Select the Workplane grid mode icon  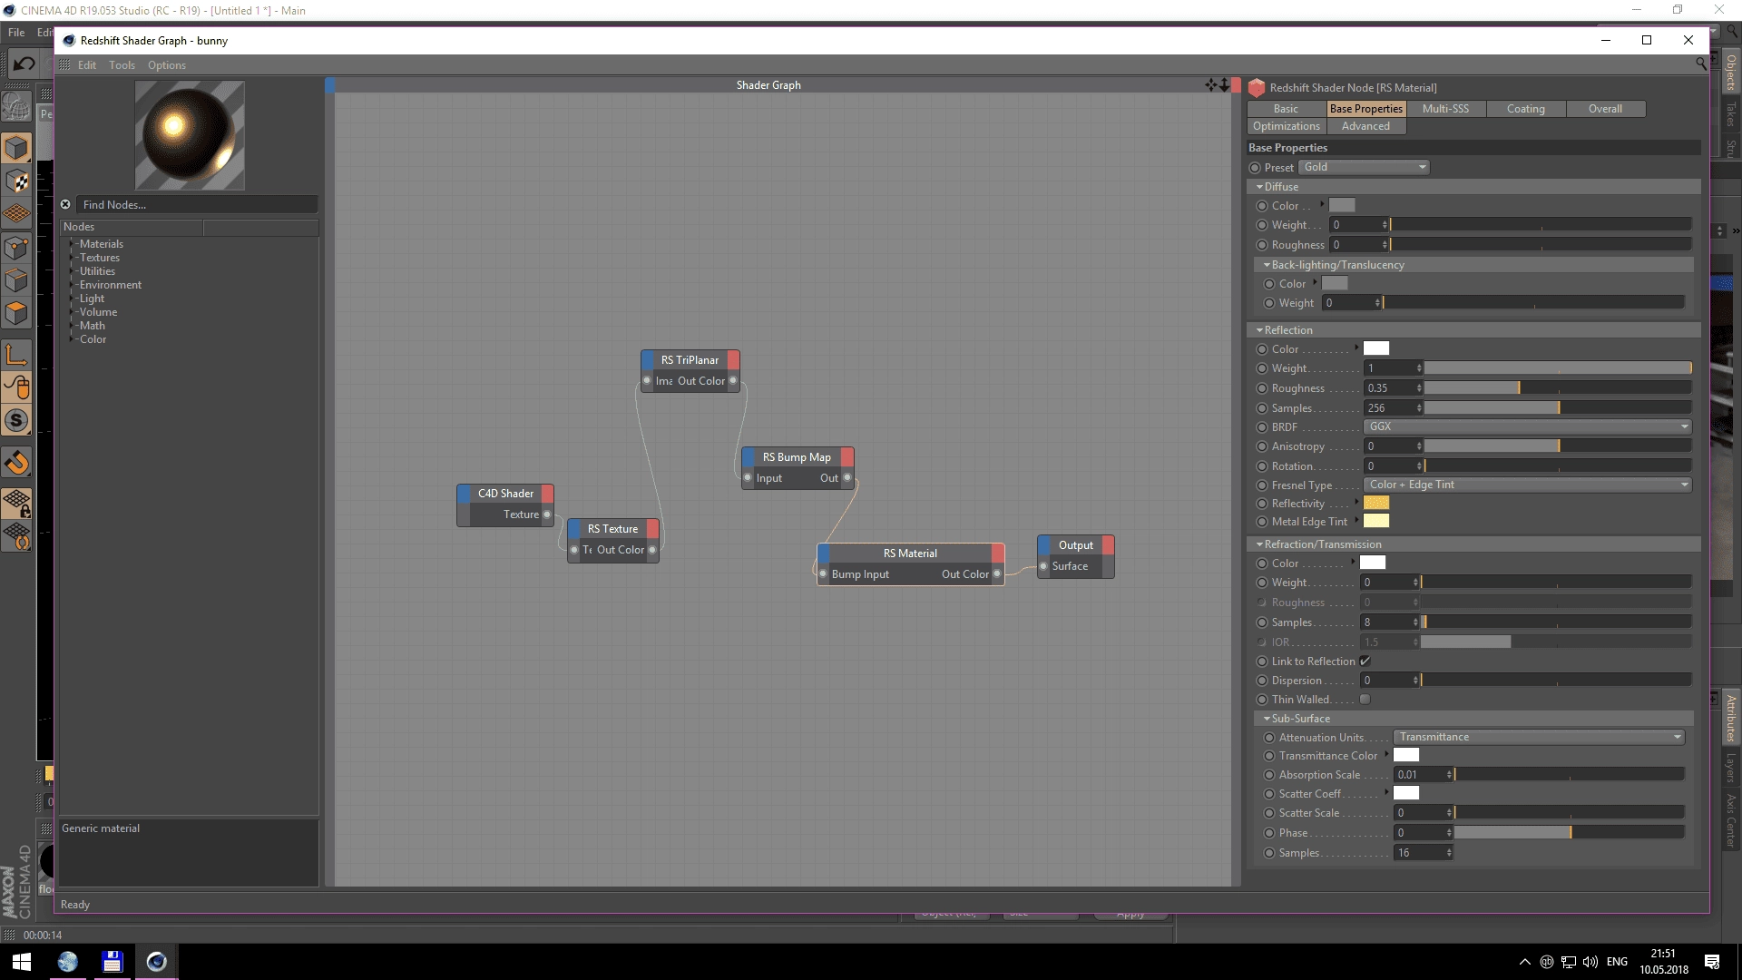tap(16, 214)
